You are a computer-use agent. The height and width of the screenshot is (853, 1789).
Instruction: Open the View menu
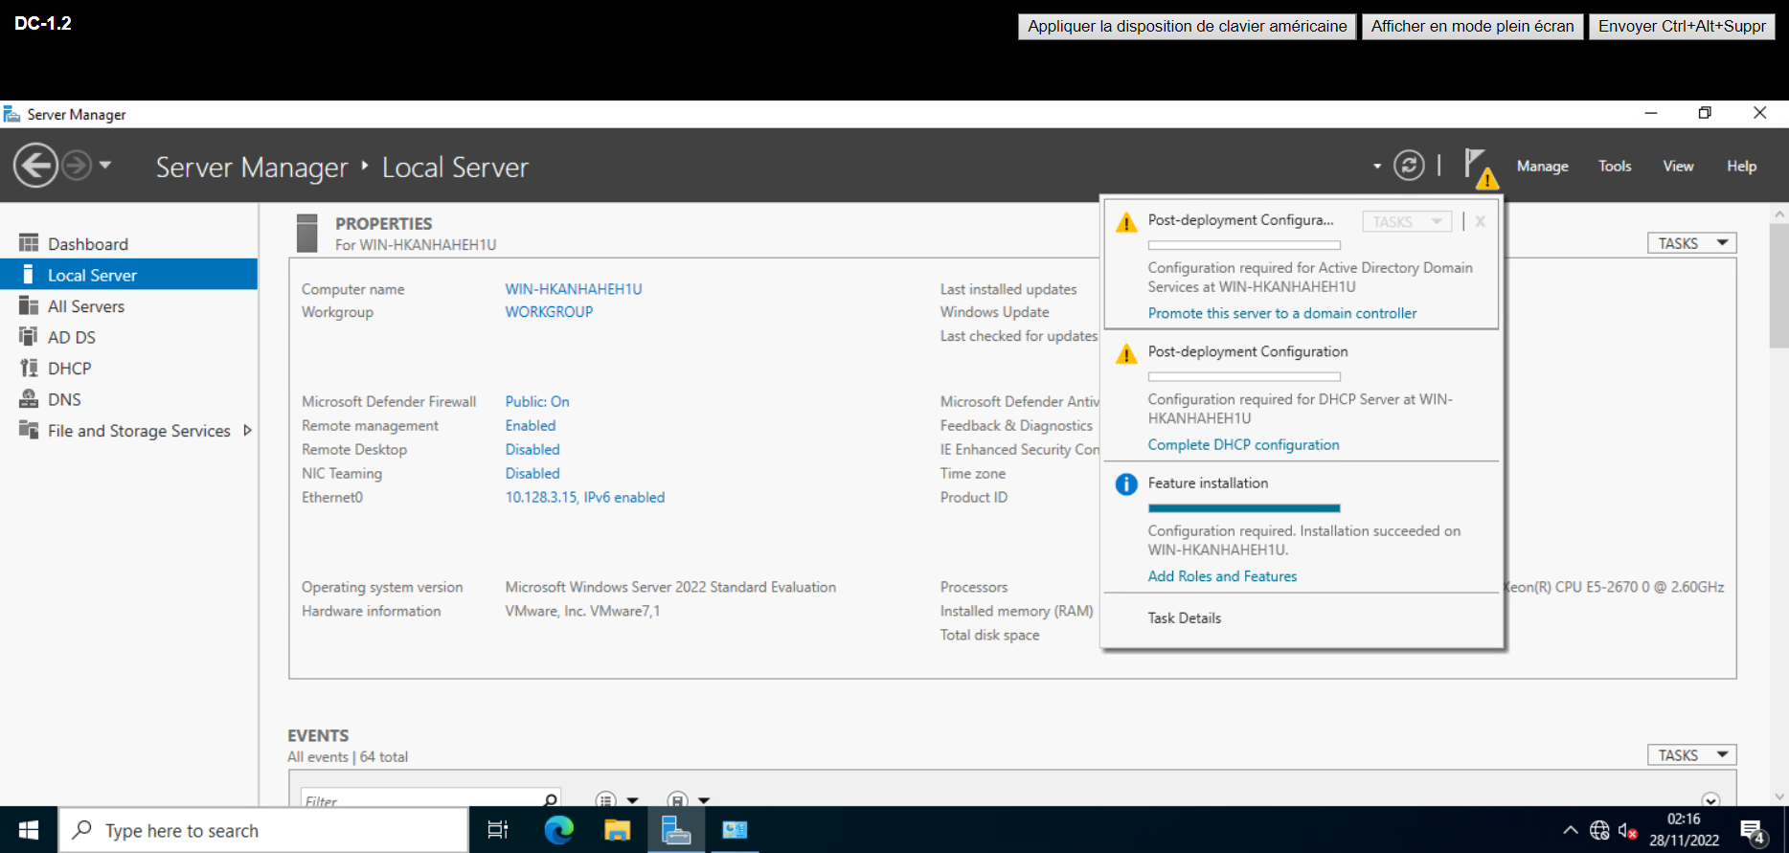pyautogui.click(x=1678, y=166)
